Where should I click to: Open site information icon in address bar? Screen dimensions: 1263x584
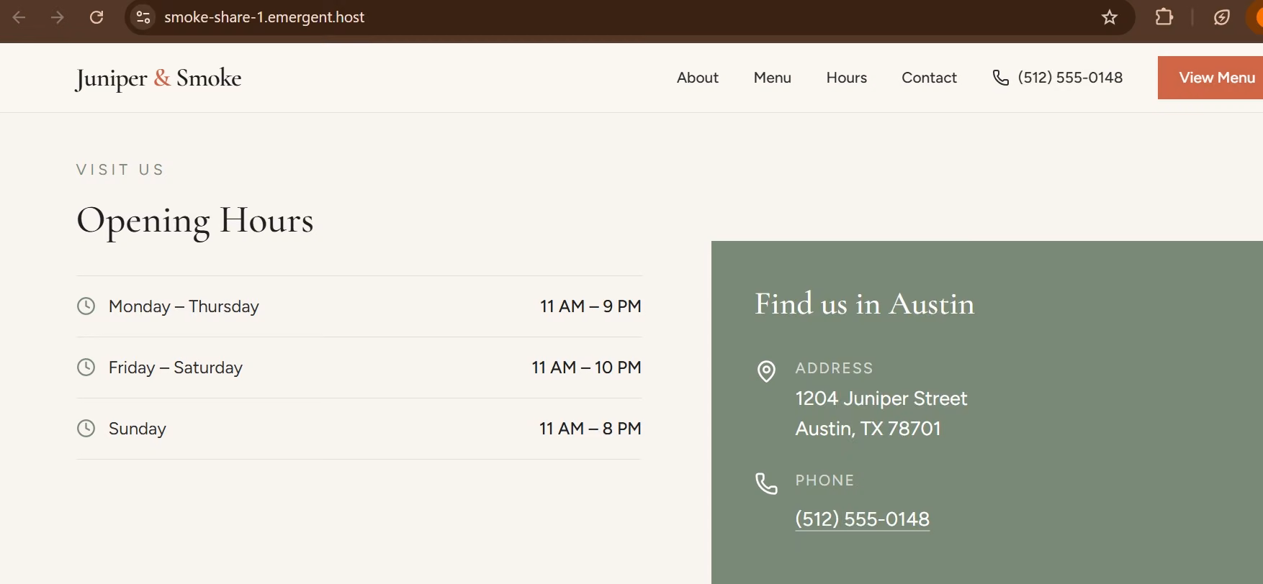tap(143, 17)
